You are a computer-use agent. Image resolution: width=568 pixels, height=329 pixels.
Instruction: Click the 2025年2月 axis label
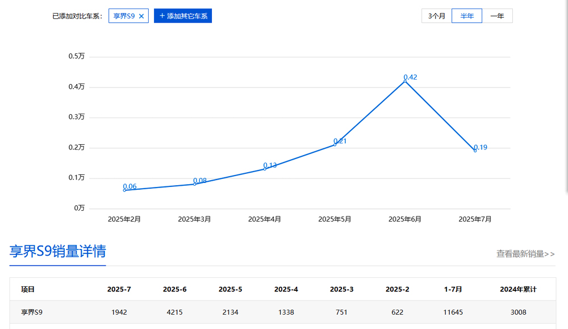[124, 219]
